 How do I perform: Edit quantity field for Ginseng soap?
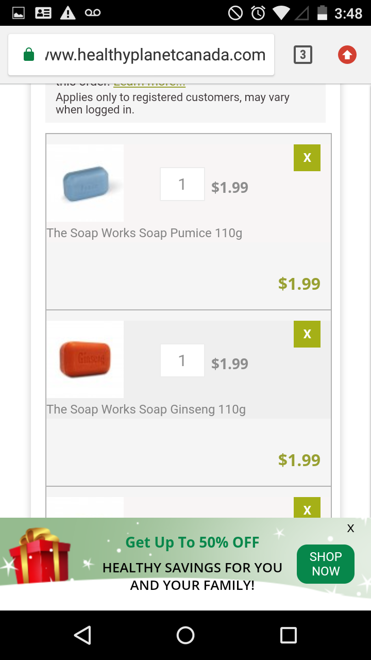pos(182,360)
